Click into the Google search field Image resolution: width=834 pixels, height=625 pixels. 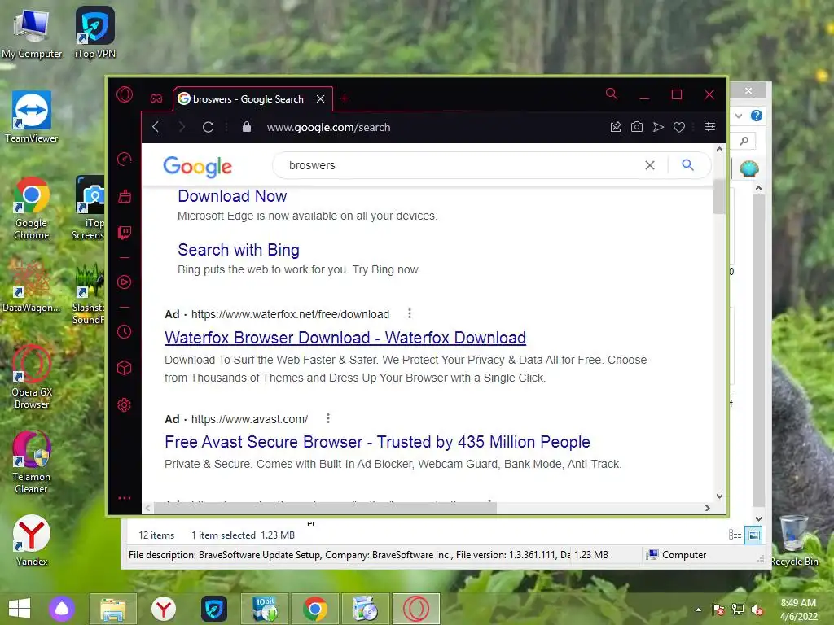coord(463,165)
